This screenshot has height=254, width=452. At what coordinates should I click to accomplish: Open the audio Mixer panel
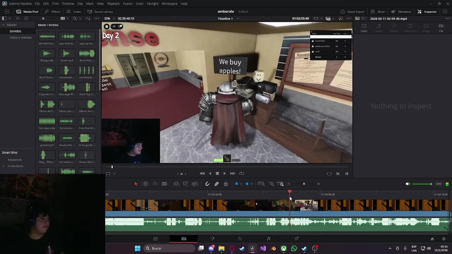click(x=378, y=12)
